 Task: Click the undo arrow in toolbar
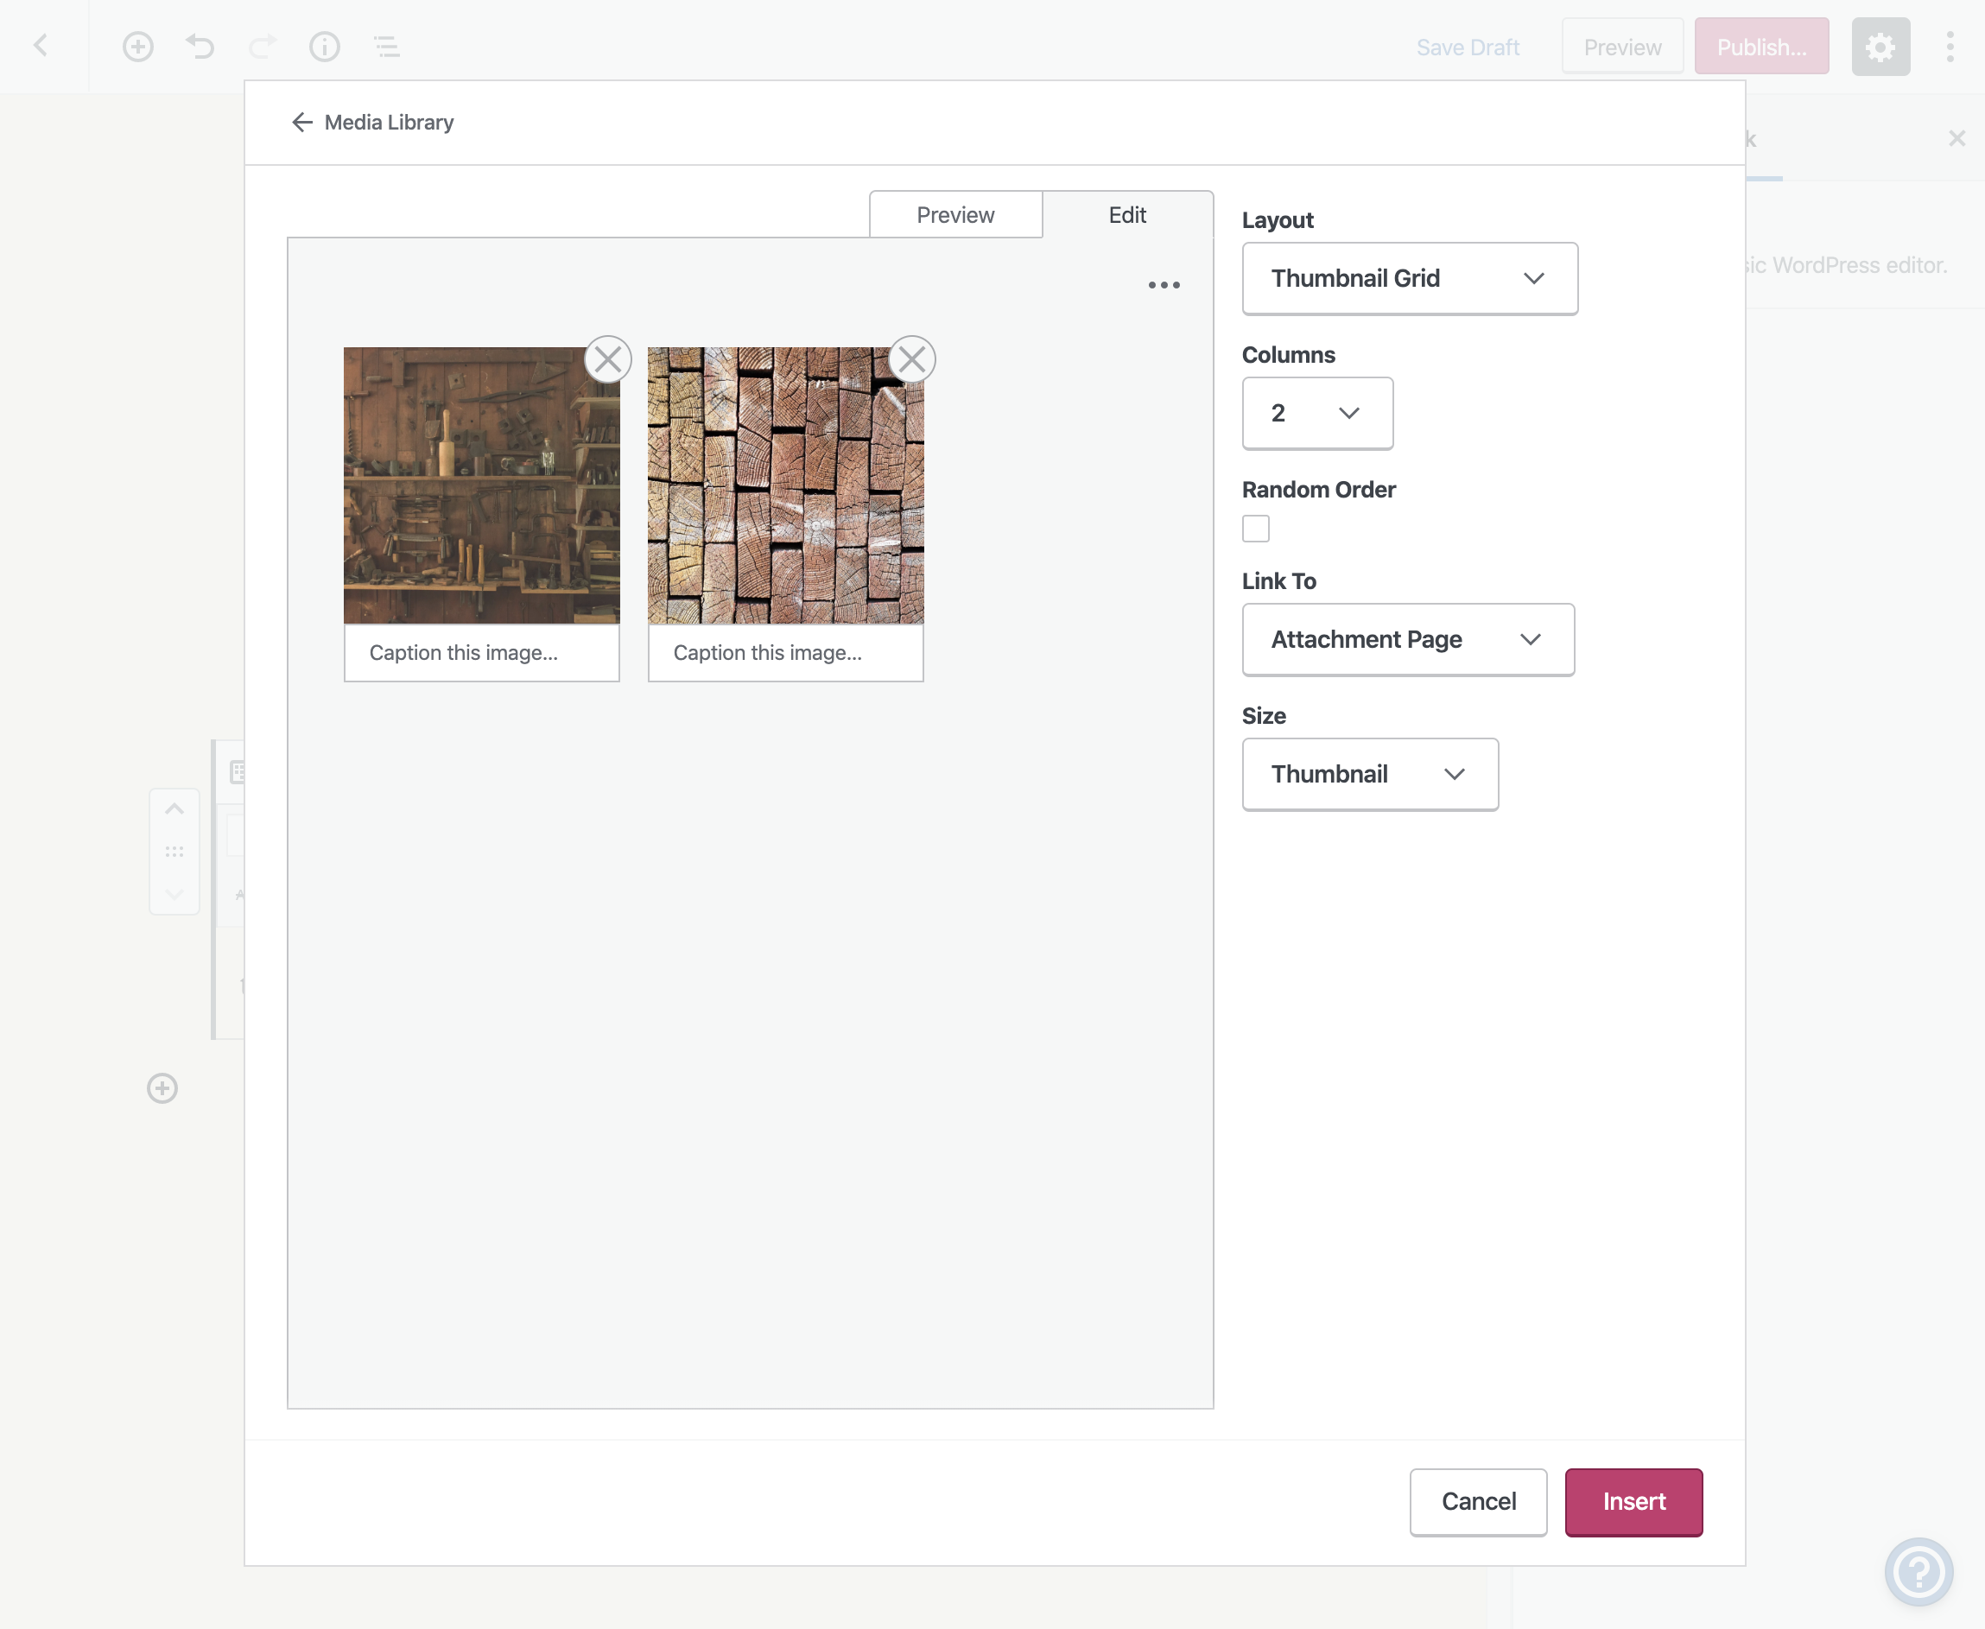200,47
